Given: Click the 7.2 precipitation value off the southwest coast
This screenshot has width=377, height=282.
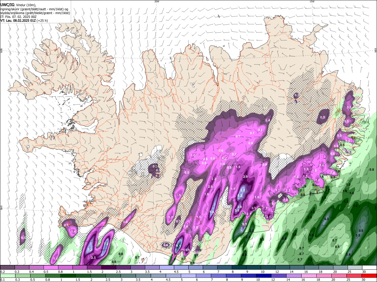Looking at the screenshot, I should 106,244.
